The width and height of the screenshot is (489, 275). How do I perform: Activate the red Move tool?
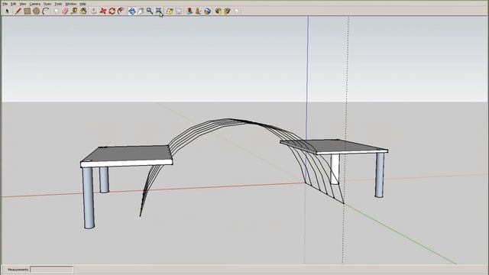[102, 11]
